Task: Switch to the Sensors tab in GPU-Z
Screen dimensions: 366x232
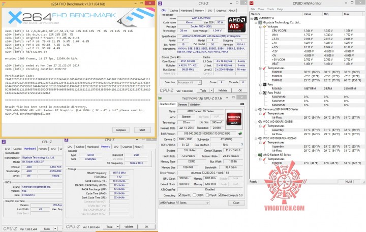Action: pyautogui.click(x=182, y=105)
